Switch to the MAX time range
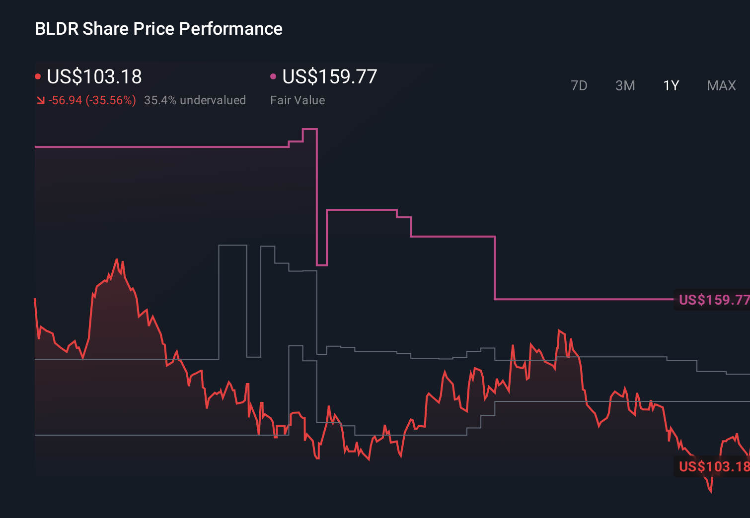This screenshot has width=750, height=518. point(721,85)
